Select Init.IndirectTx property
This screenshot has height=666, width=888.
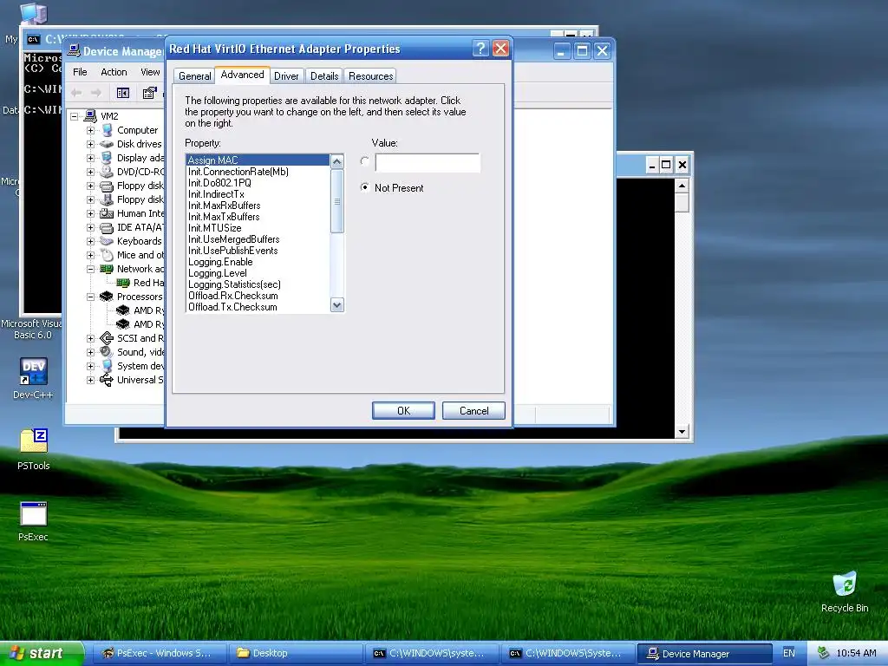click(258, 194)
